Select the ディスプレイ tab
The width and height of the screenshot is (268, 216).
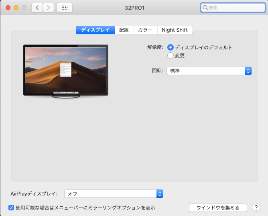(95, 30)
